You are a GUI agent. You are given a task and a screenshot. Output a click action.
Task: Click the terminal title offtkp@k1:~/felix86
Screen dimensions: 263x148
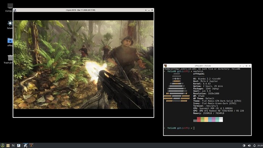(x=203, y=66)
